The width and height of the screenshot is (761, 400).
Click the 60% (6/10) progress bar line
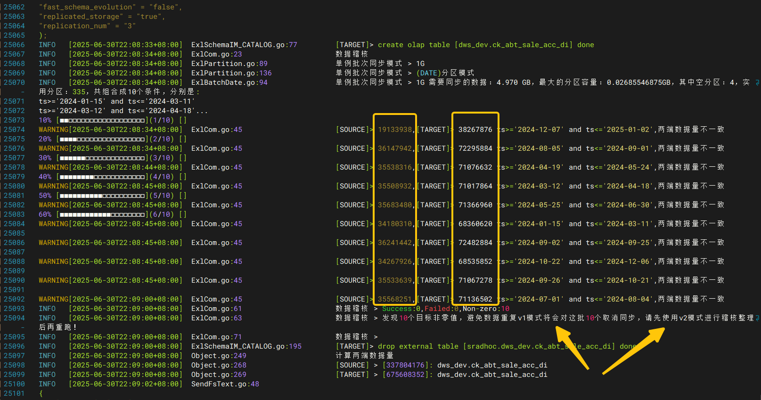(x=113, y=214)
